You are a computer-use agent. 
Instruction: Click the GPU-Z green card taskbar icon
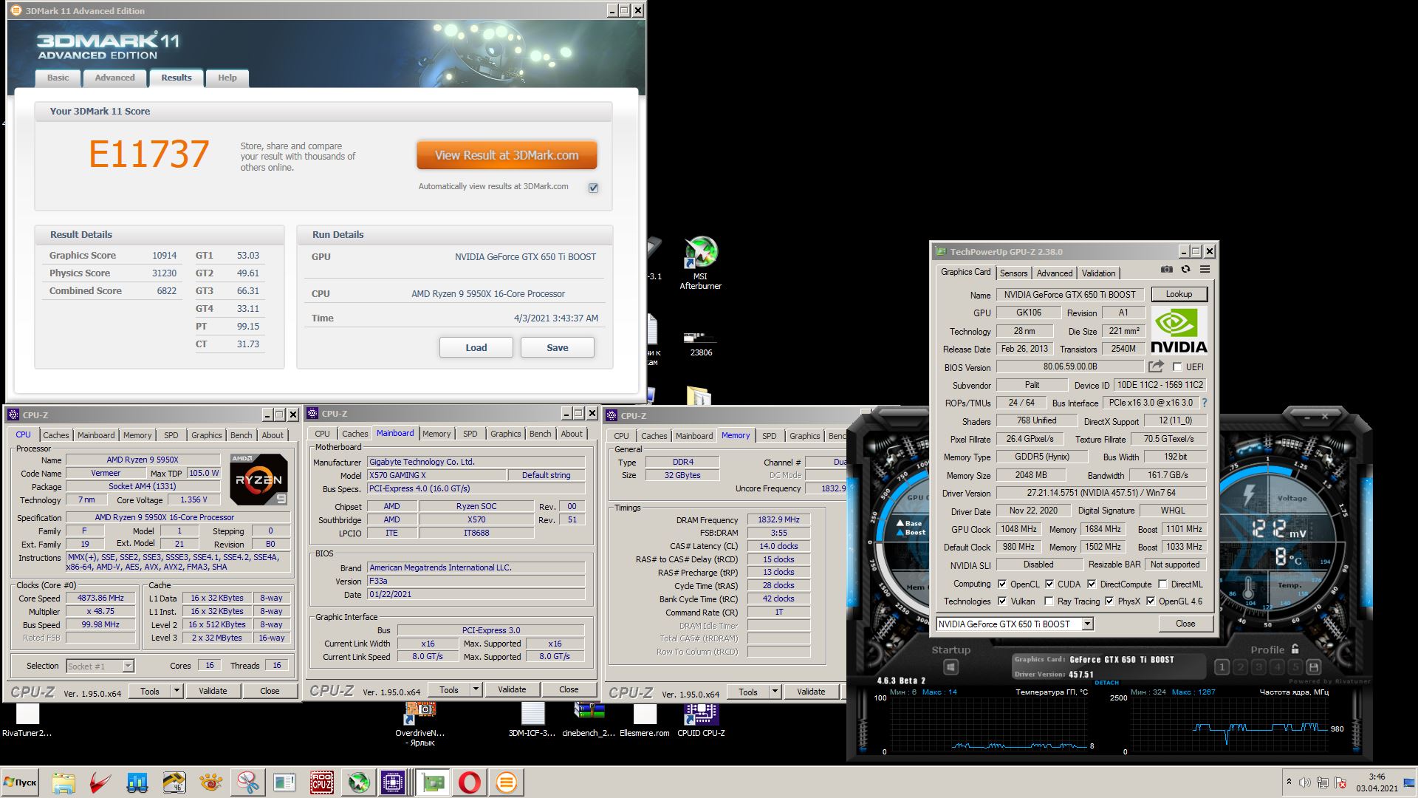click(432, 782)
